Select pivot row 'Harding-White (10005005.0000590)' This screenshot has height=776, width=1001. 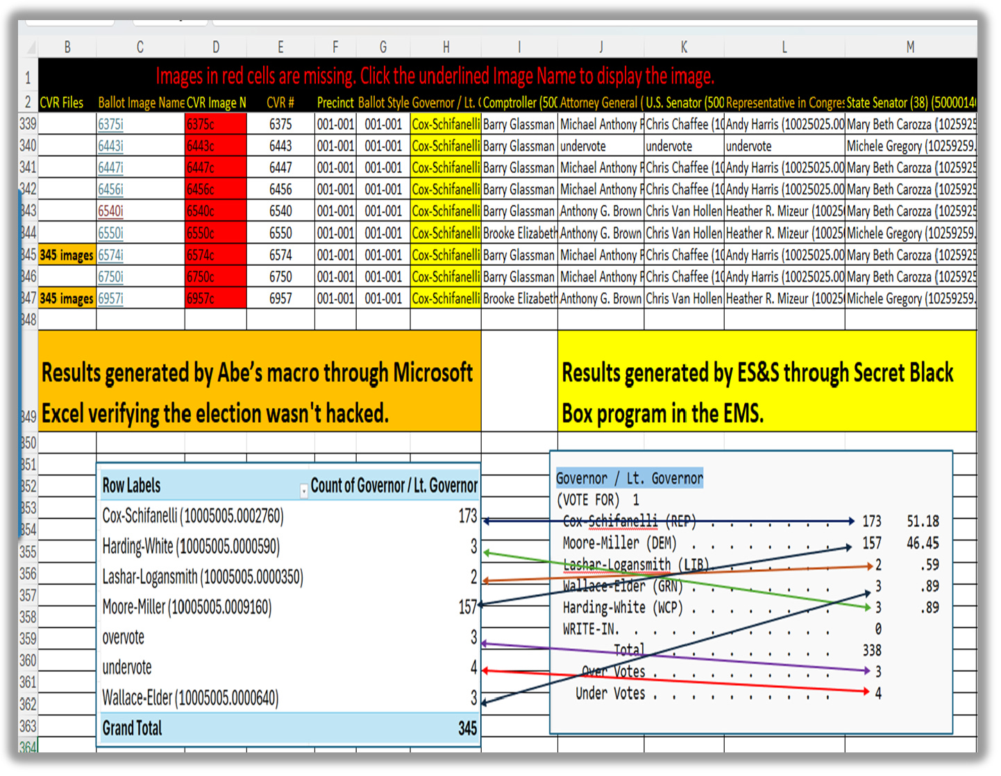(x=289, y=546)
